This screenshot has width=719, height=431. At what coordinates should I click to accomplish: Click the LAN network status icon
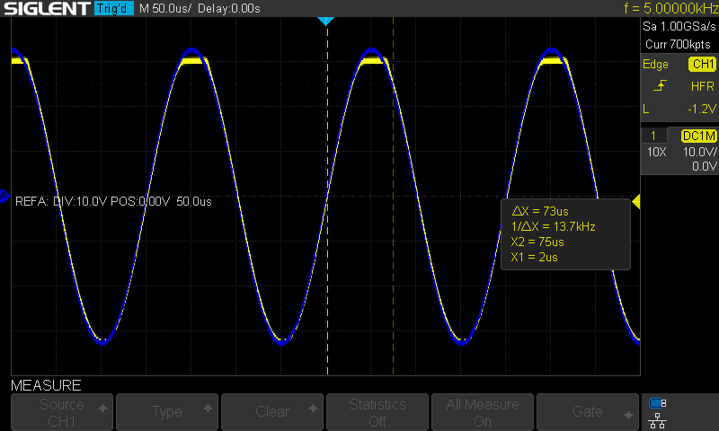pyautogui.click(x=658, y=420)
